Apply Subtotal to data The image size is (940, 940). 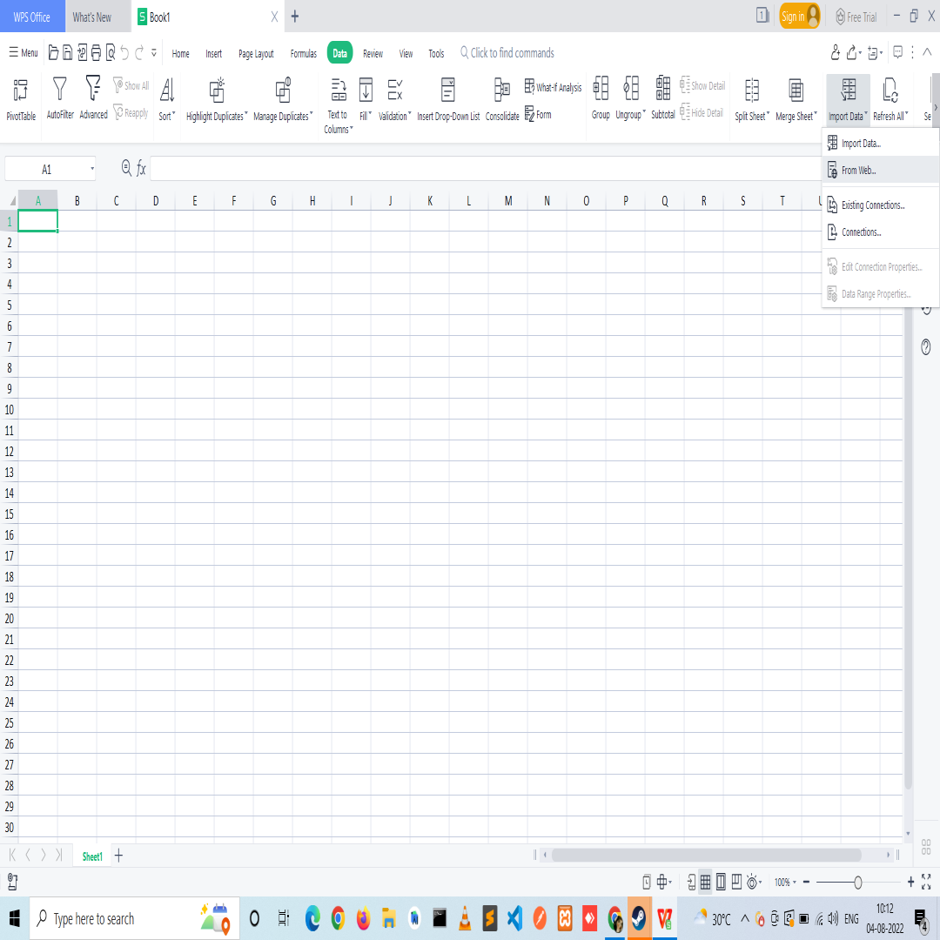[x=663, y=97]
